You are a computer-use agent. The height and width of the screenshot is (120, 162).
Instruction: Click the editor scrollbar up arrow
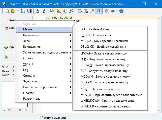(x=159, y=19)
